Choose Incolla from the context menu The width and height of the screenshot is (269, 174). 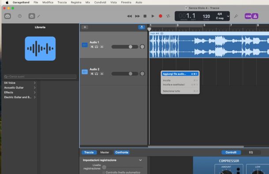tap(180, 80)
